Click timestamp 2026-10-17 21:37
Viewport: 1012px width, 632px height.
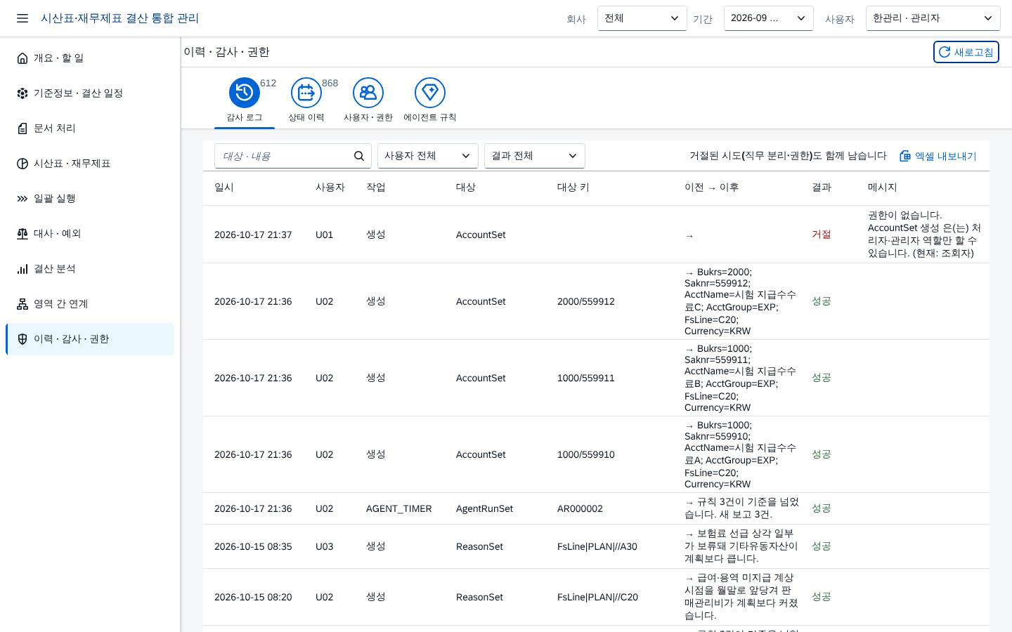pos(253,235)
